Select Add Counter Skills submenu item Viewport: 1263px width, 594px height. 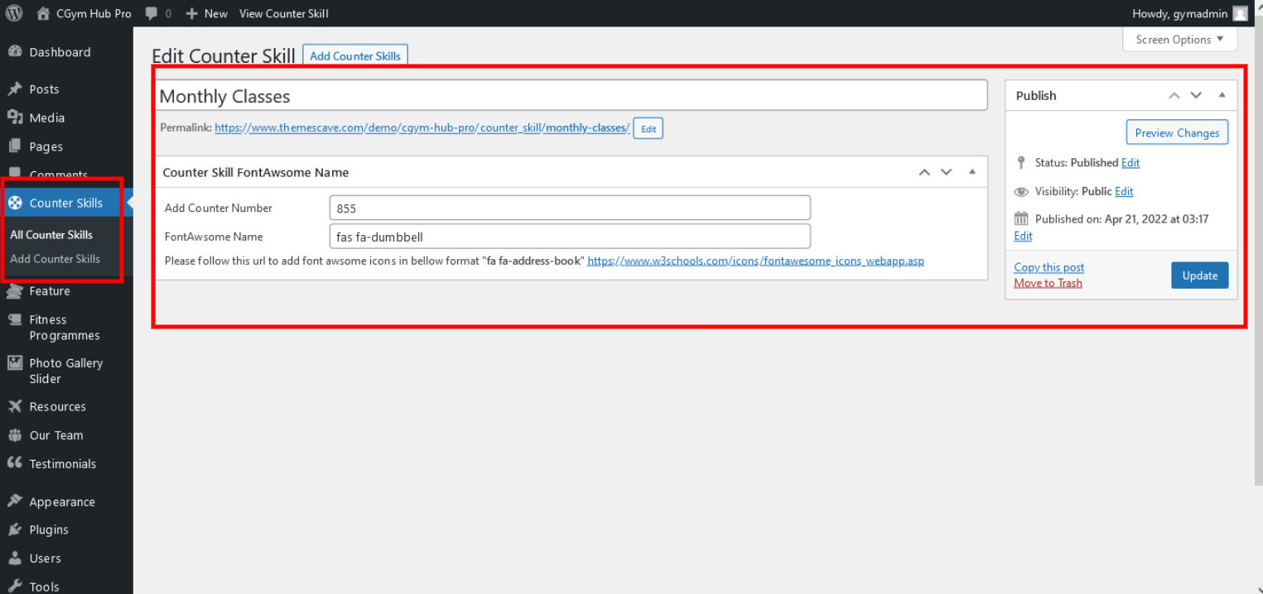coord(55,259)
